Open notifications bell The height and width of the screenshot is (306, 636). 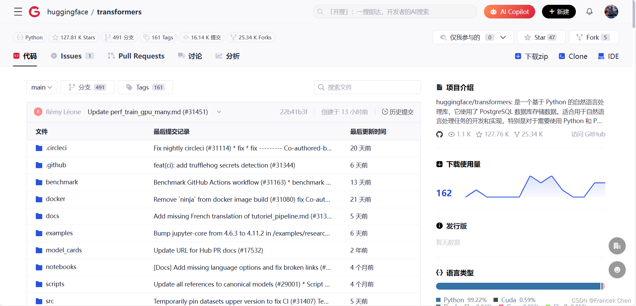[x=590, y=12]
